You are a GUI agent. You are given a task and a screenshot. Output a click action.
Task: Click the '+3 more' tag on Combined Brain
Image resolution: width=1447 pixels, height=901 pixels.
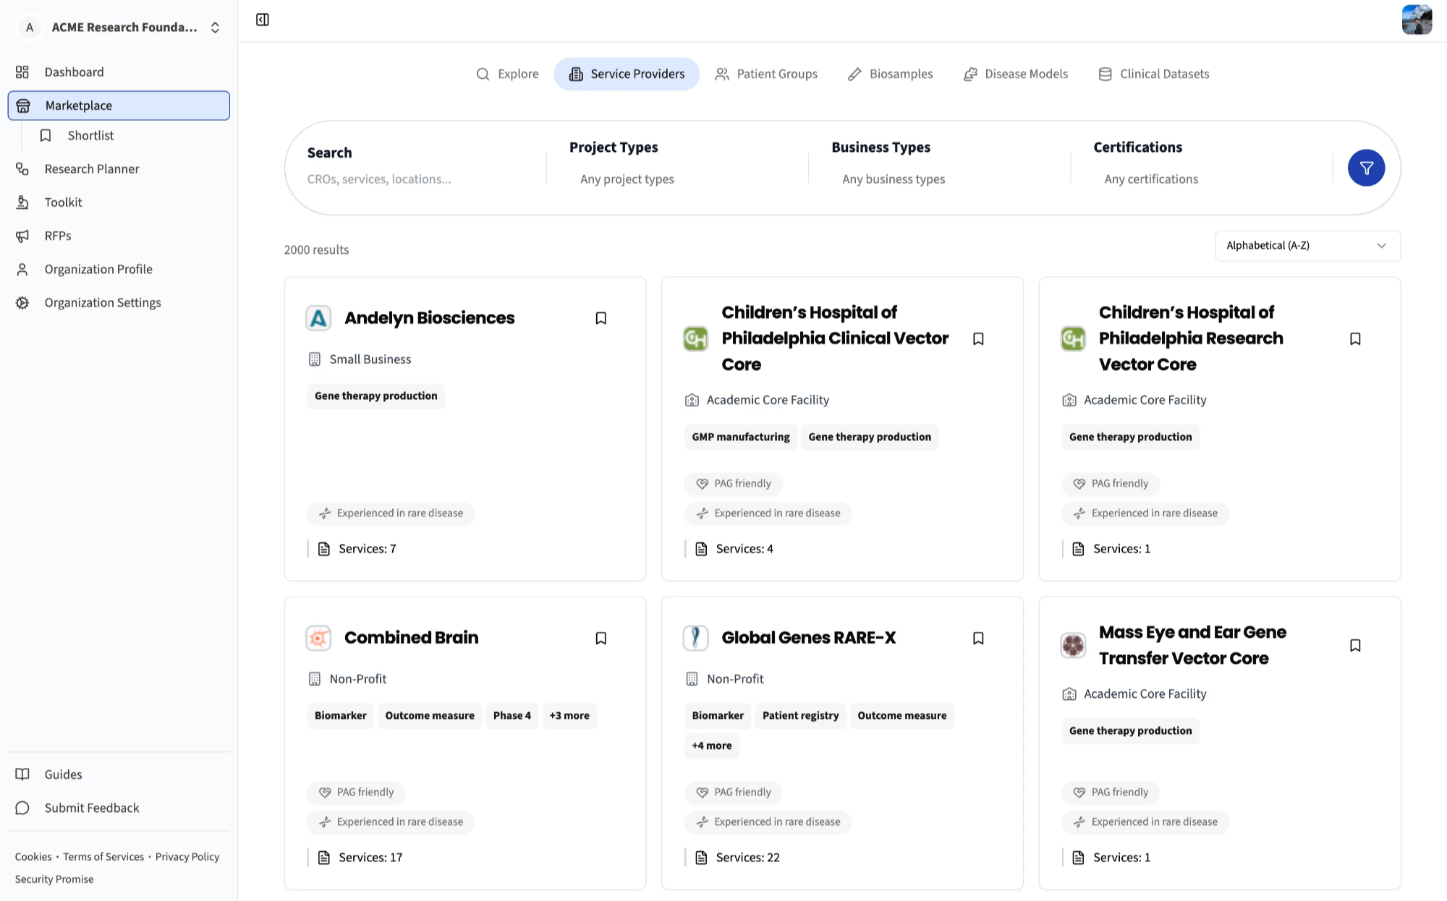pos(569,716)
